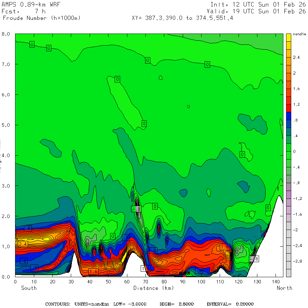The height and width of the screenshot is (308, 308).
Task: Click the y-axis height label "4.0"
Action: [x=6, y=156]
